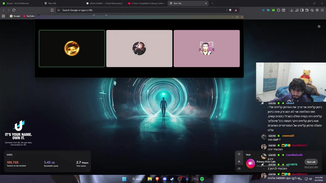Screen dimensions: 326x183
Task: Open Brave Shields lion icon
Action: pyautogui.click(x=230, y=10)
